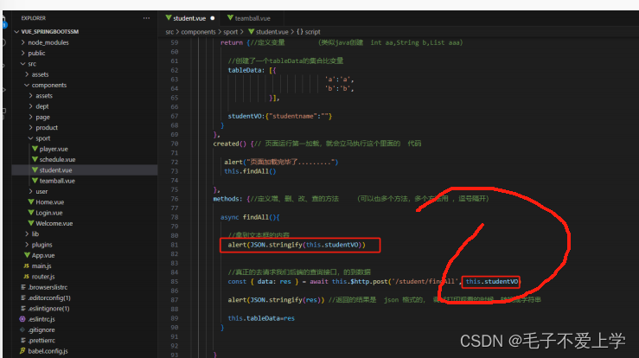This screenshot has width=639, height=358.
Task: Click eslint icon beside .eslintrc.js
Action: pyautogui.click(x=22, y=319)
